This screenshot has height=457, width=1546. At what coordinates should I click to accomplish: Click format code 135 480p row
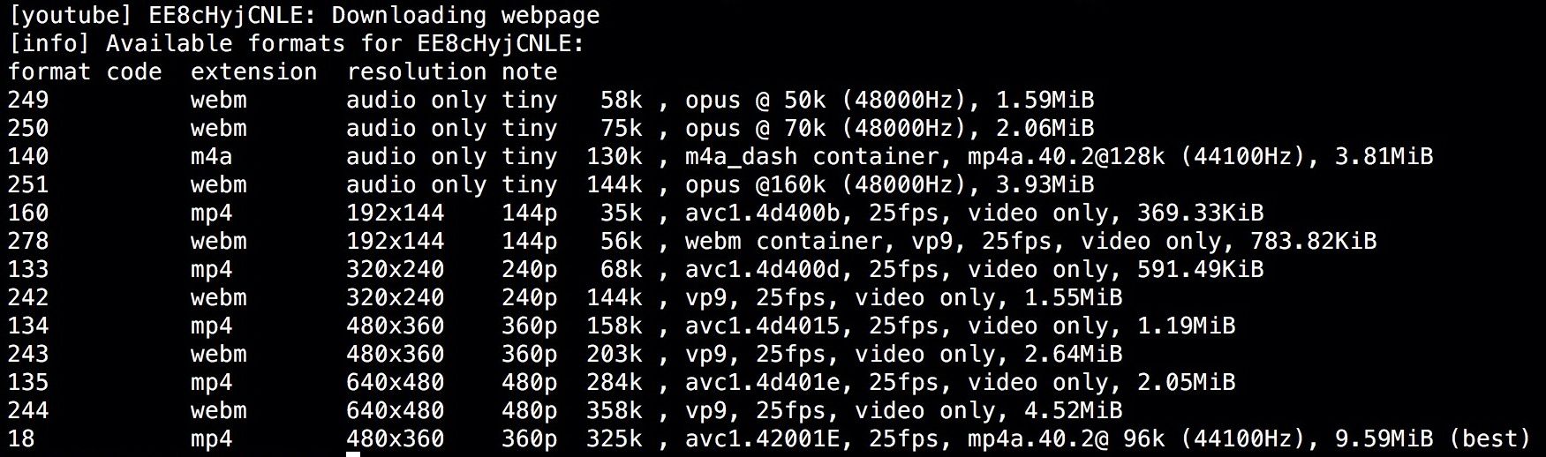point(622,383)
